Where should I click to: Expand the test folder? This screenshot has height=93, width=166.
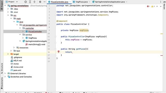coord(11,51)
